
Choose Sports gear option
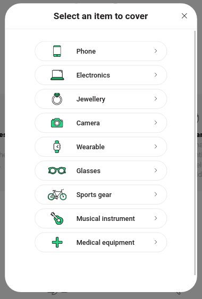pyautogui.click(x=101, y=194)
